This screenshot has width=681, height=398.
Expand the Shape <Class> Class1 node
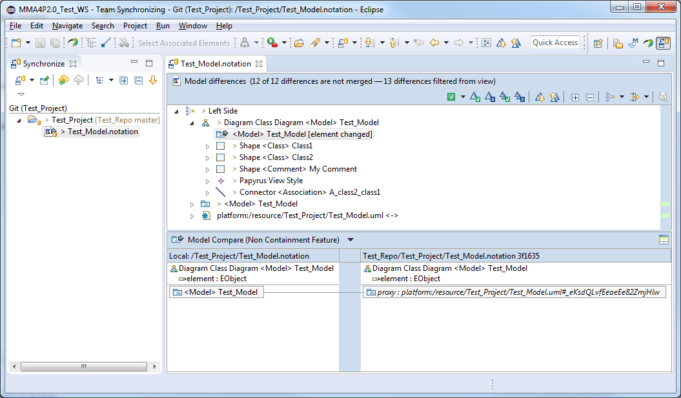pos(208,146)
